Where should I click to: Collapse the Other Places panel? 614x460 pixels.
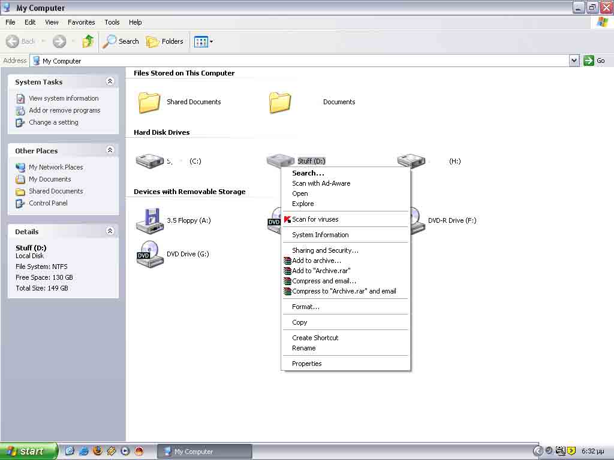point(110,150)
